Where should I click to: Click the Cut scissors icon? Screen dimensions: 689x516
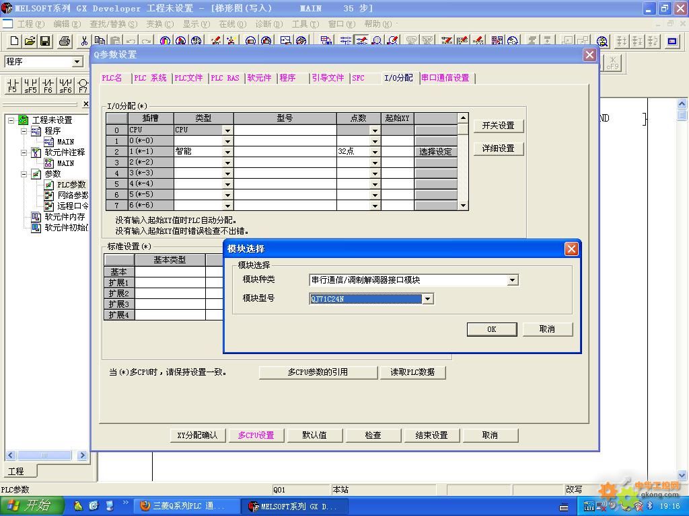(83, 41)
